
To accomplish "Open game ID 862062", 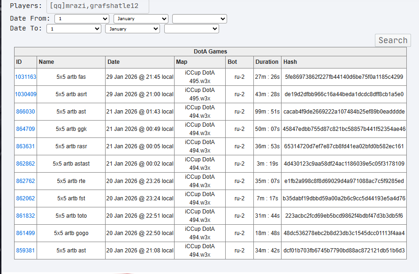I will point(25,198).
